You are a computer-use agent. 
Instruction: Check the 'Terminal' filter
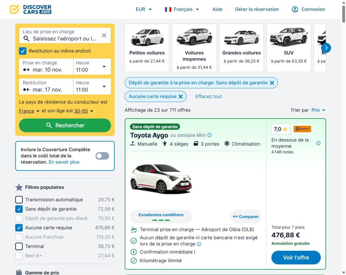coord(19,246)
